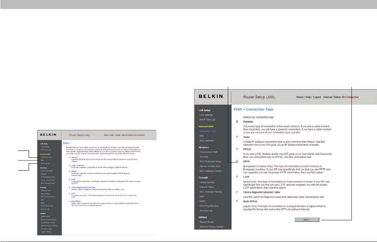This screenshot has width=377, height=242.
Task: Open DNS in the Connection Type page sidebar
Action: [x=202, y=136]
